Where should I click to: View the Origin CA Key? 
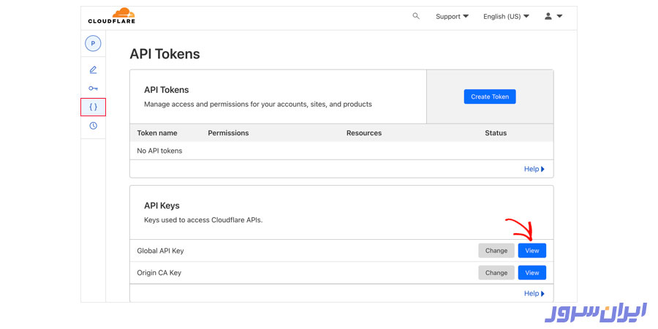[x=532, y=273]
